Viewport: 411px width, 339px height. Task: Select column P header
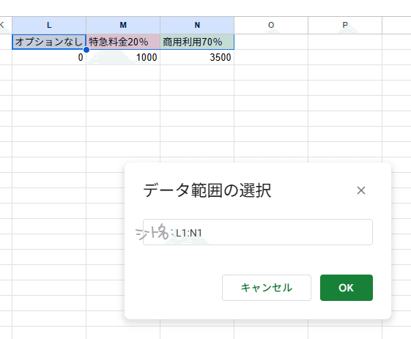click(x=345, y=25)
